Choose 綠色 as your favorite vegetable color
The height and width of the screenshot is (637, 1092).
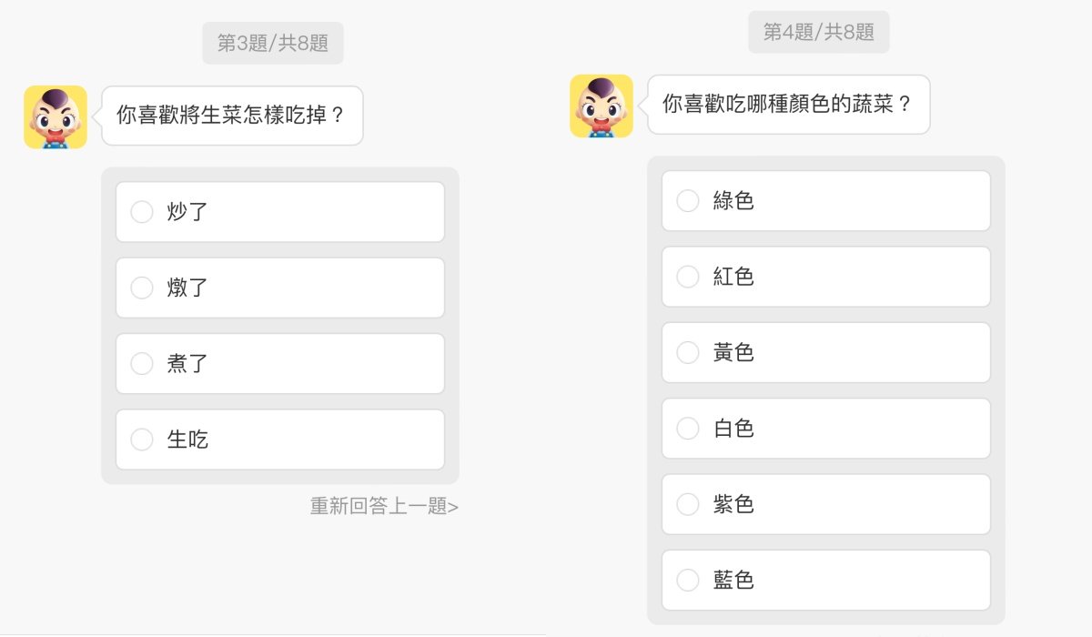[688, 200]
